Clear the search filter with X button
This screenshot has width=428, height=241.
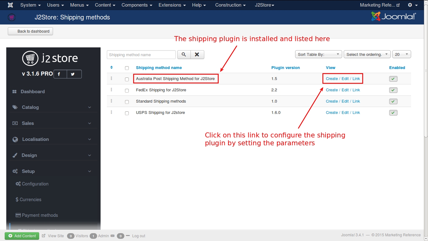click(x=197, y=55)
